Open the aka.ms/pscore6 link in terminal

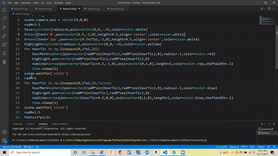pyautogui.click(x=76, y=134)
